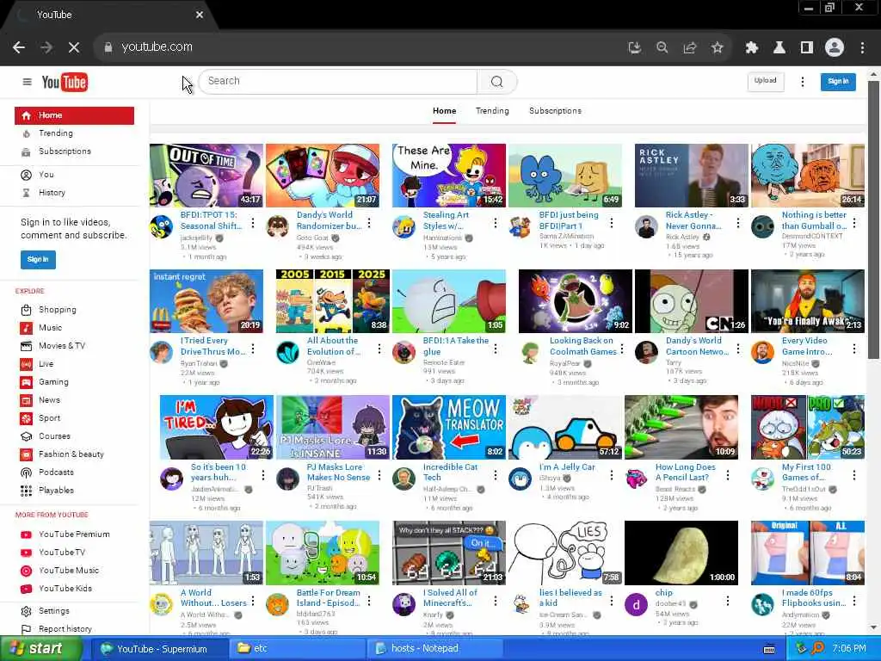Go back with the browser back arrow
This screenshot has height=661, width=881.
19,48
